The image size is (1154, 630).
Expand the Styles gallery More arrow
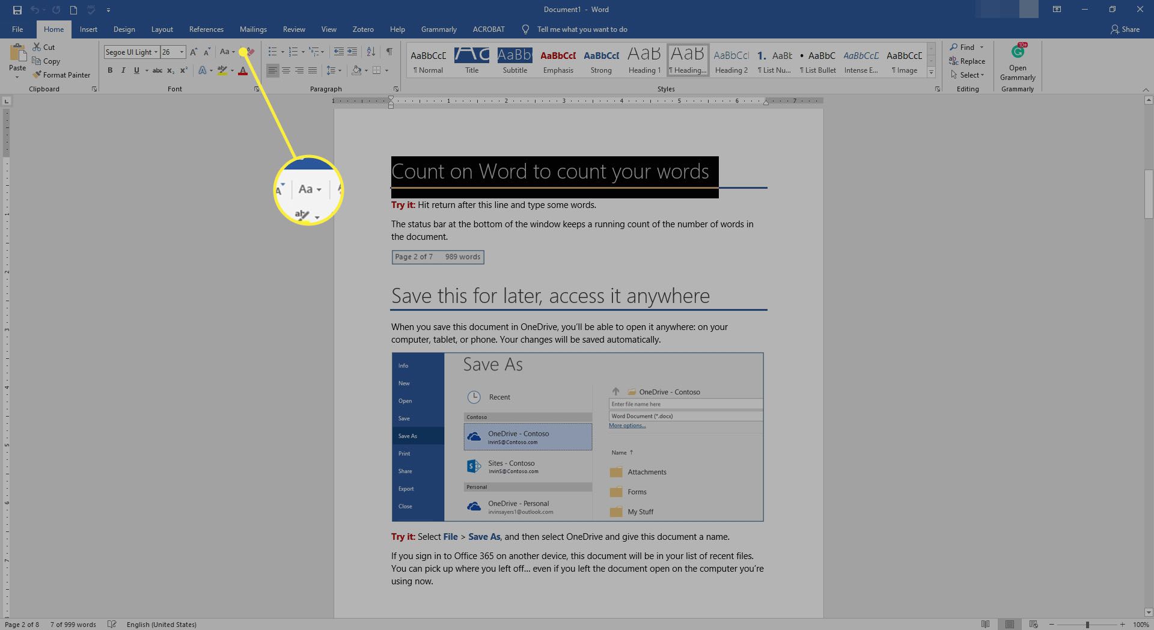click(x=931, y=72)
